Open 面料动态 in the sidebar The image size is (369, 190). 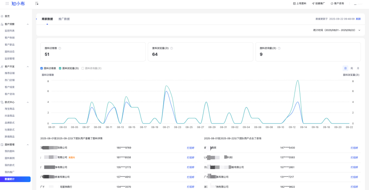(10, 51)
